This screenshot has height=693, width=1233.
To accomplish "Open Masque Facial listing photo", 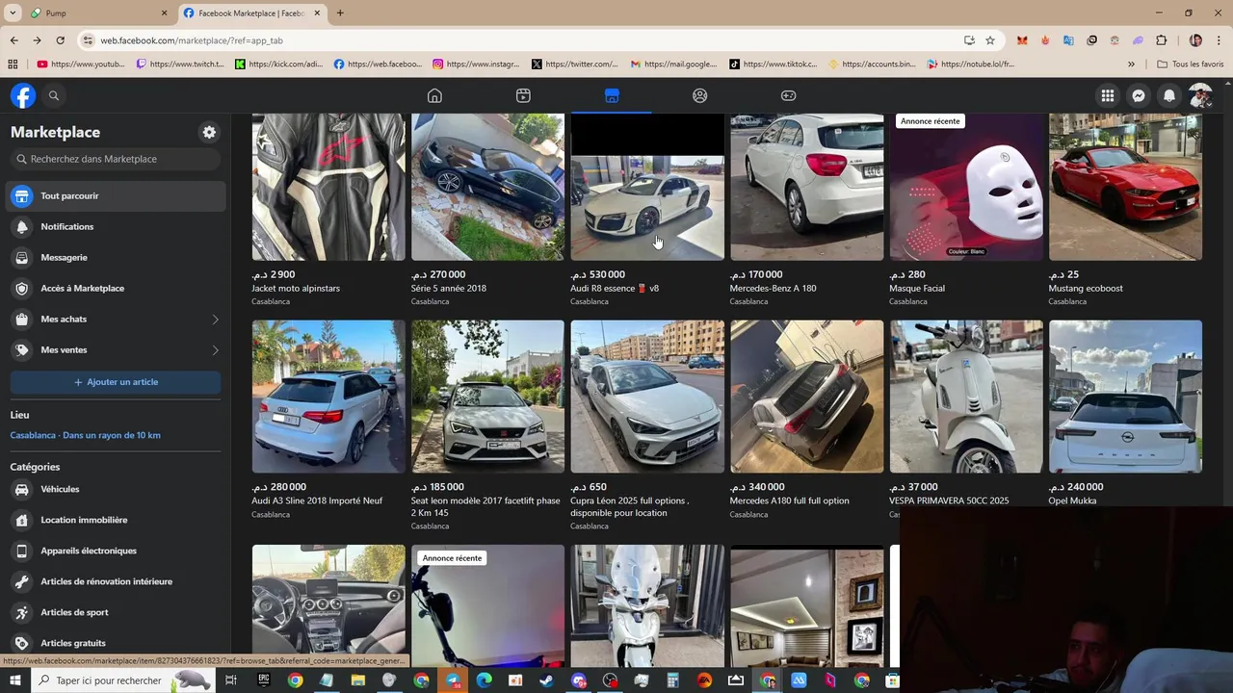I will coord(966,187).
